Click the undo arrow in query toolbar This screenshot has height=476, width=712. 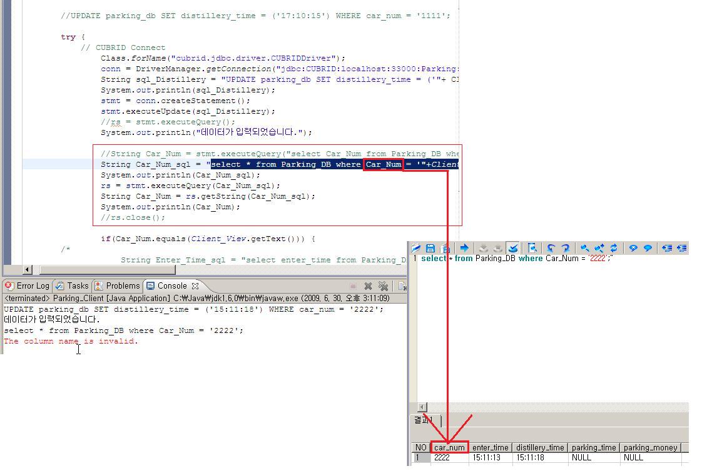[x=551, y=248]
